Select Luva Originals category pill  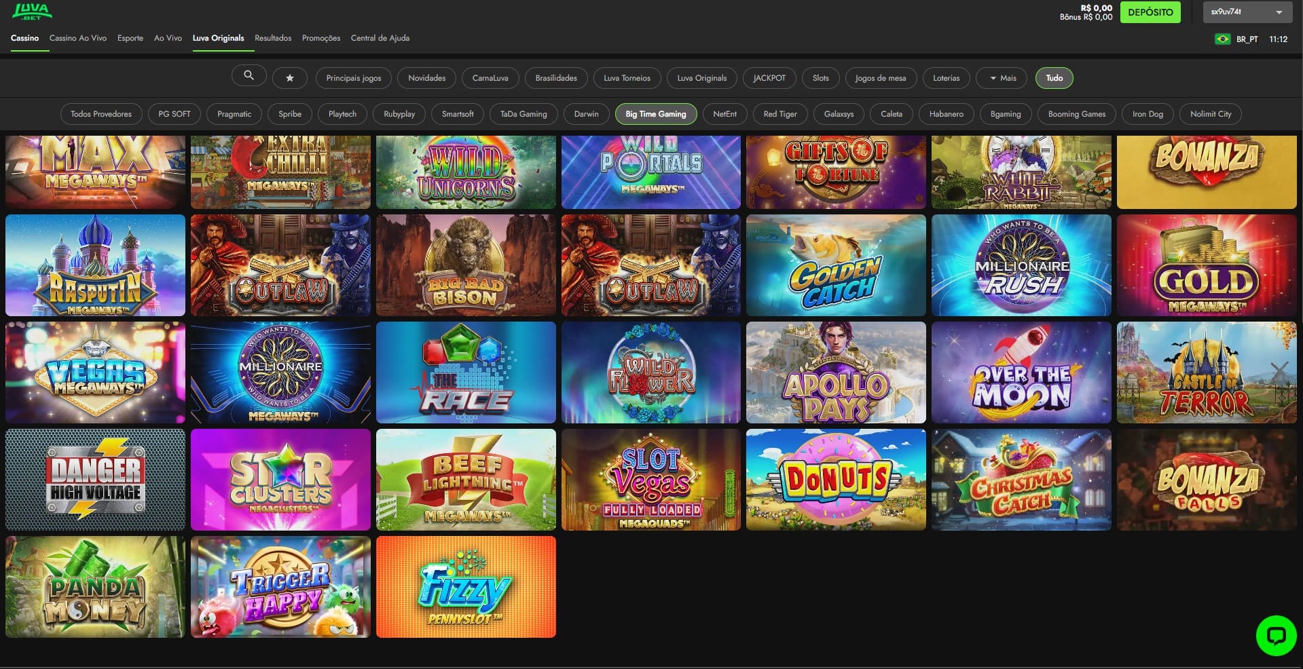point(702,78)
